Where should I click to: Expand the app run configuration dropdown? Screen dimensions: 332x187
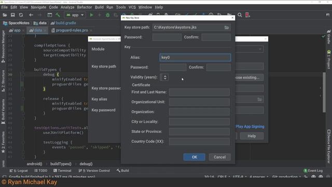click(x=75, y=15)
